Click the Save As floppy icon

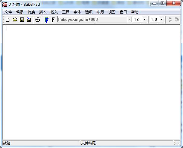coord(29,20)
